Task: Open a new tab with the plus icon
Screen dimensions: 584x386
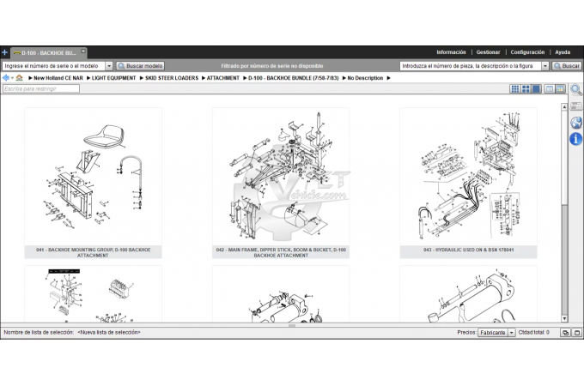Action: [4, 52]
